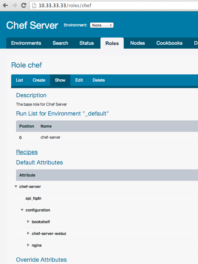Image resolution: width=198 pixels, height=264 pixels.
Task: Click the Role chef heading
Action: click(x=27, y=65)
